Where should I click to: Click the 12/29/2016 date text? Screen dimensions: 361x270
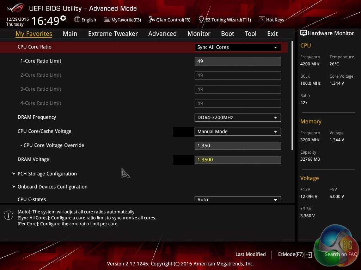[18, 19]
